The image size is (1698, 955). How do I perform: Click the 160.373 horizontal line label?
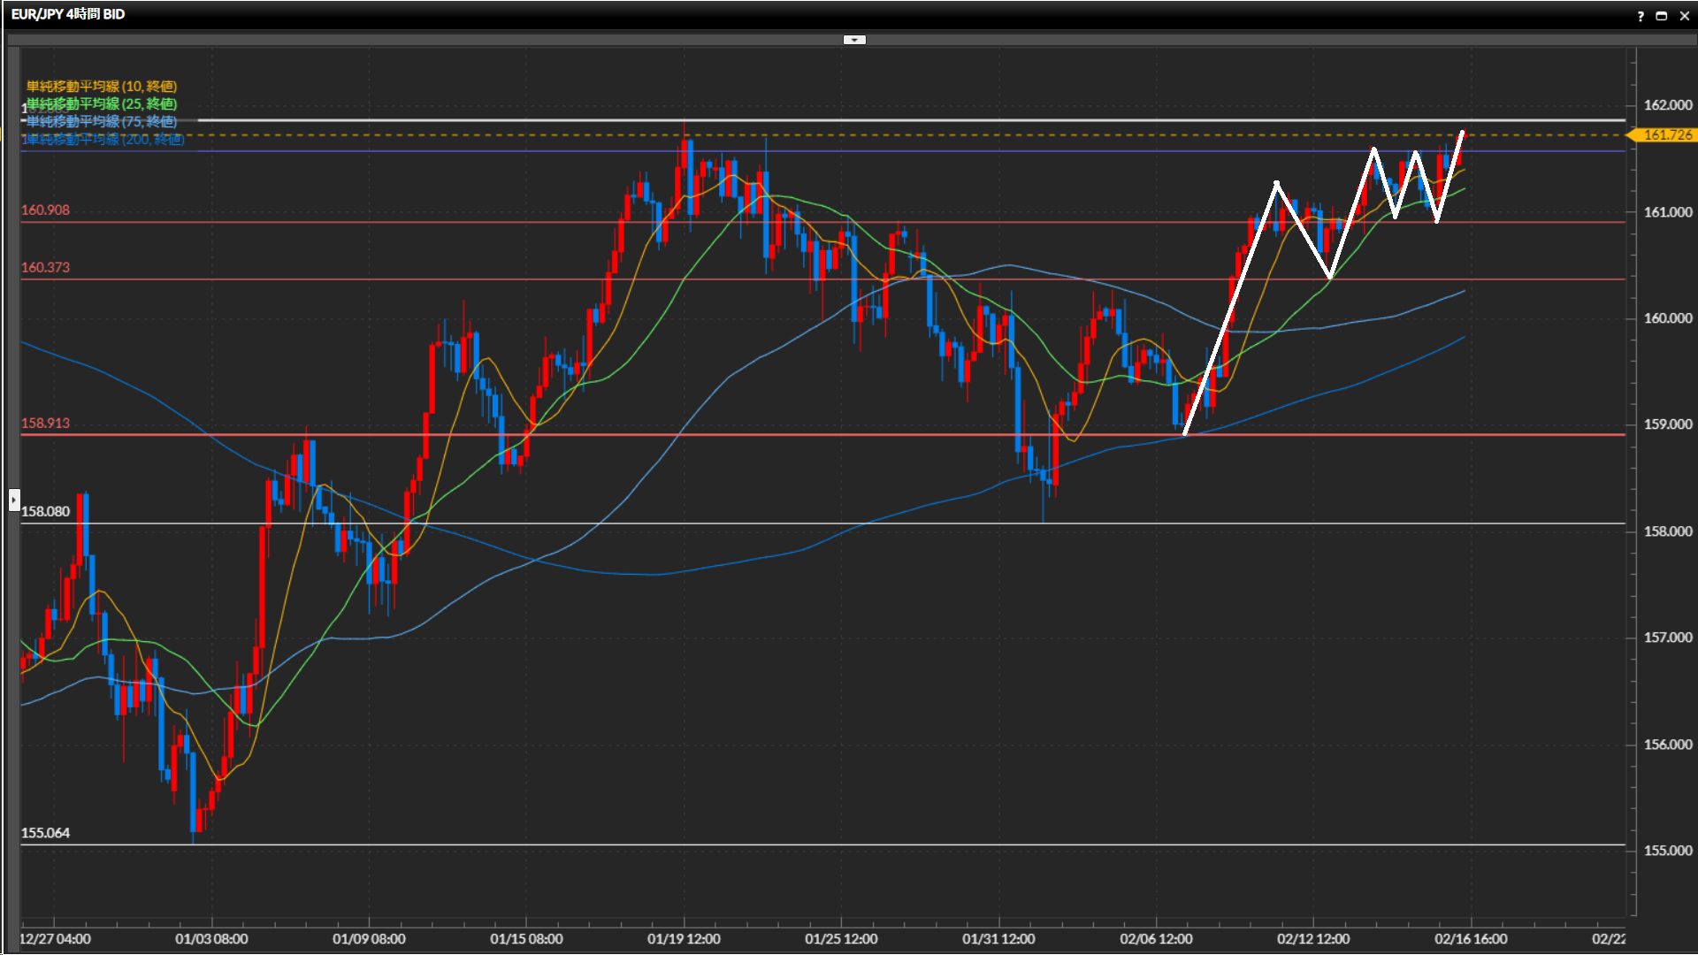45,267
